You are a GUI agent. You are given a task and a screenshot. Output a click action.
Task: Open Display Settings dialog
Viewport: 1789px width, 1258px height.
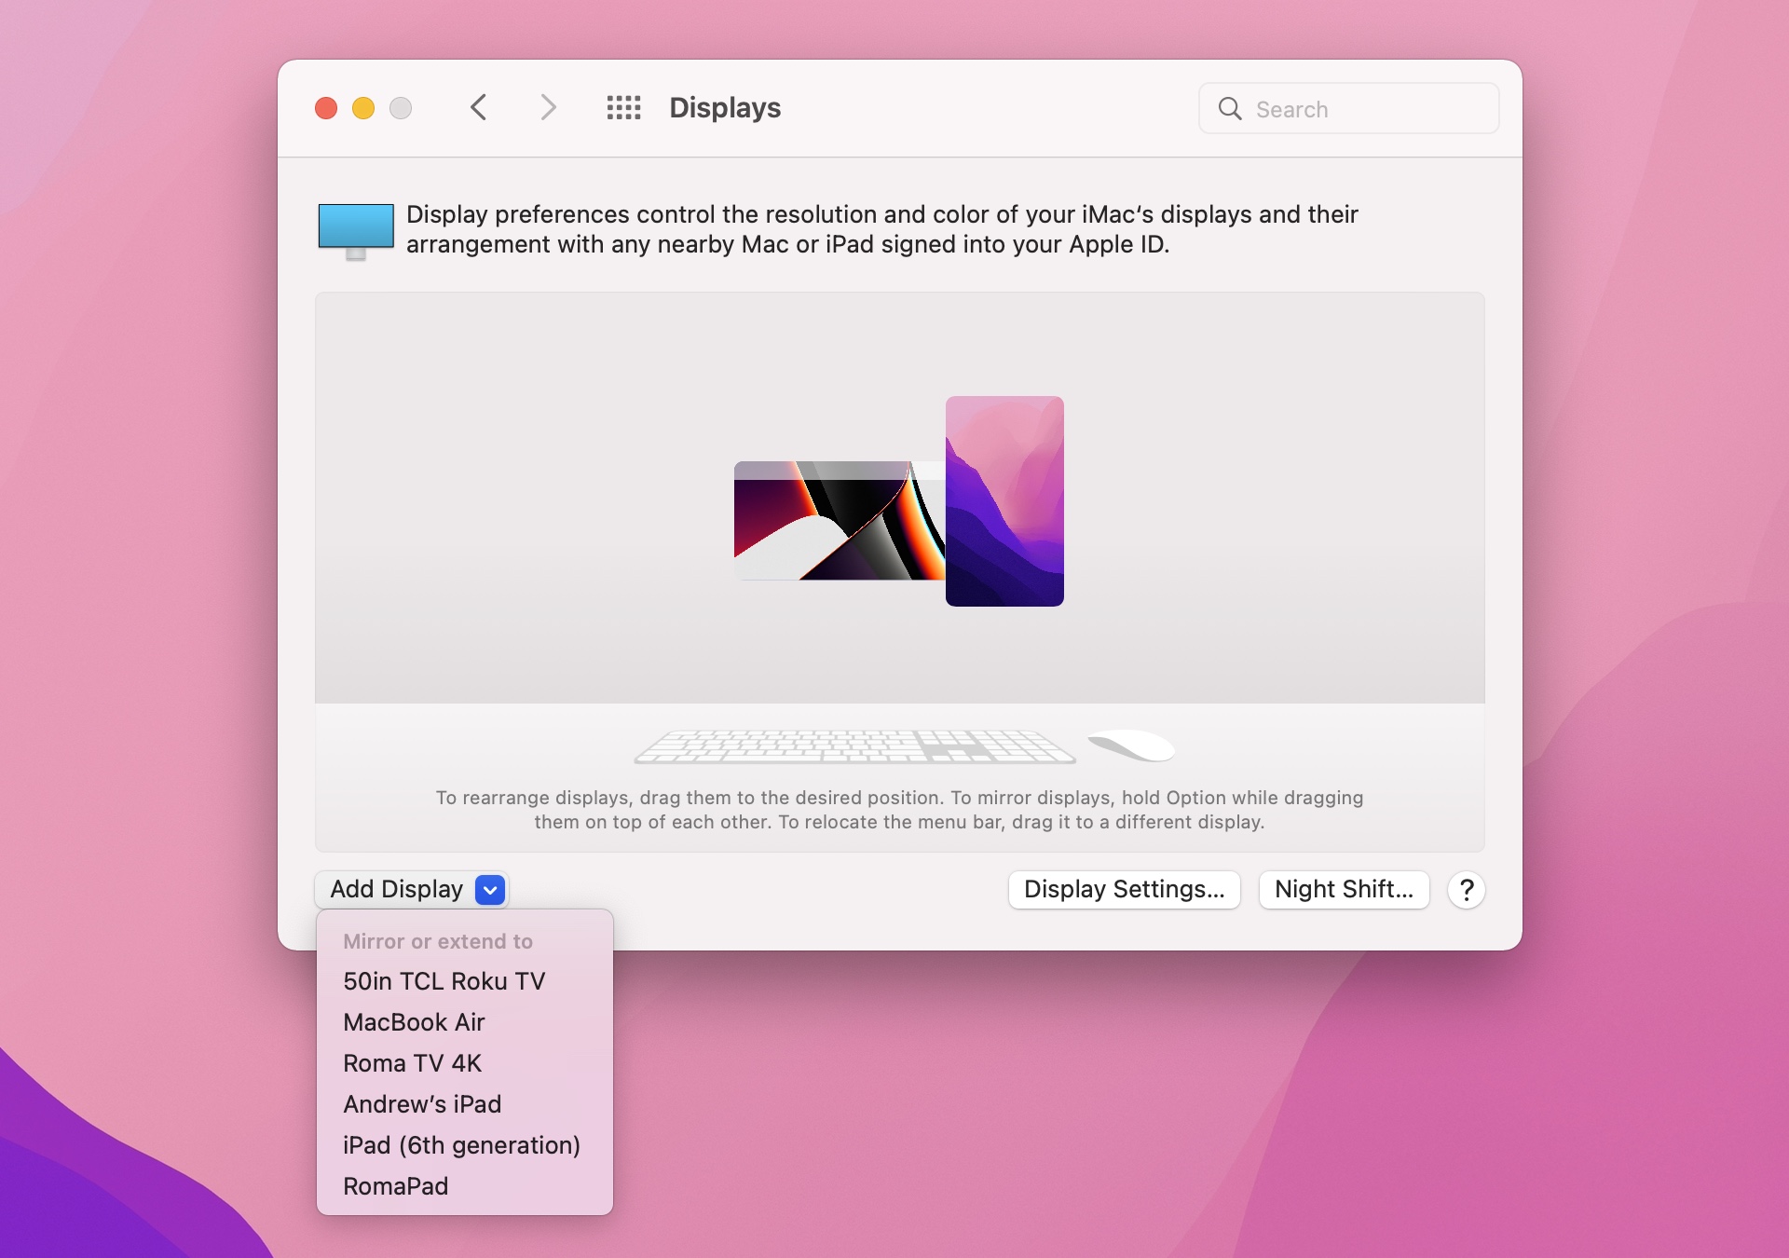coord(1124,890)
